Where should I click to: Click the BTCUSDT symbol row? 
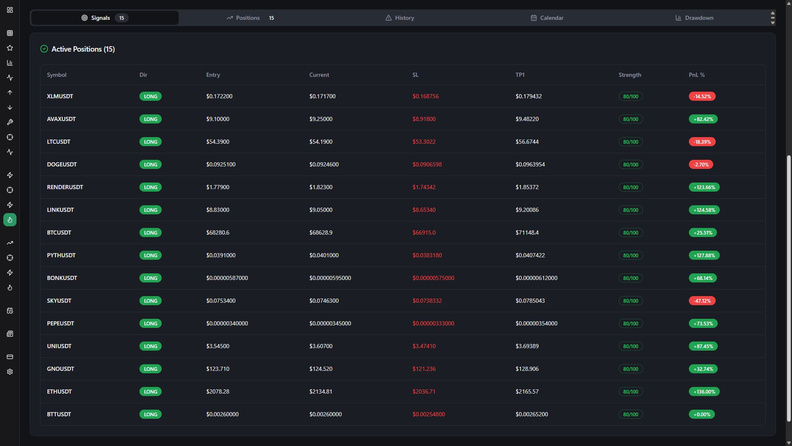(59, 232)
